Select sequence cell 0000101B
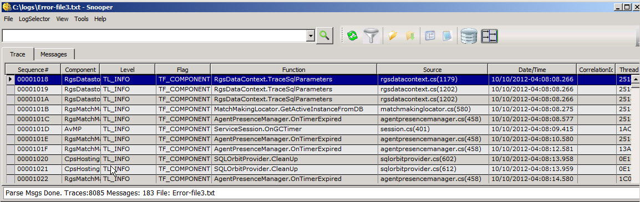Screen dimensions: 640x202 tap(38, 109)
